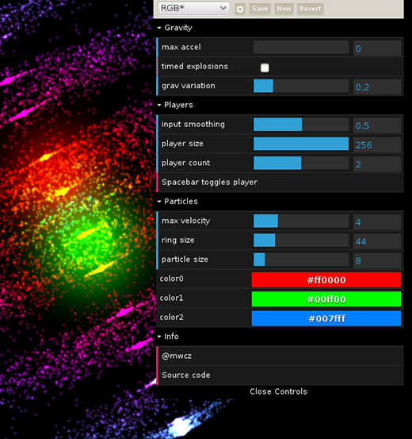Click the input smoothing slider
412x439 pixels.
(x=301, y=125)
